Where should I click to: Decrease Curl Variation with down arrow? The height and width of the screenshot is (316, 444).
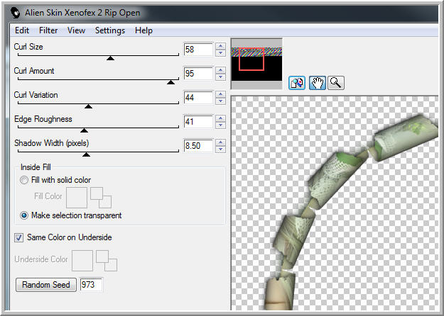point(220,101)
